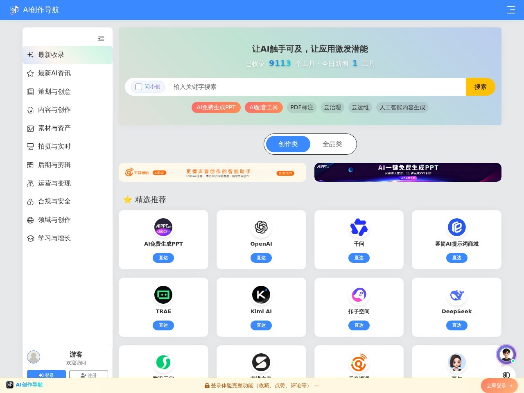Click the AI创作导航 logo icon in the header

14,10
